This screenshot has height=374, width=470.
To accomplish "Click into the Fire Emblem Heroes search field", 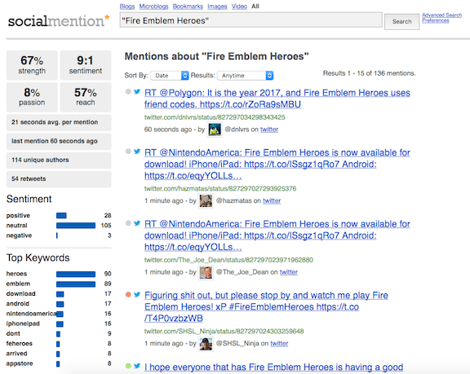I will (251, 20).
